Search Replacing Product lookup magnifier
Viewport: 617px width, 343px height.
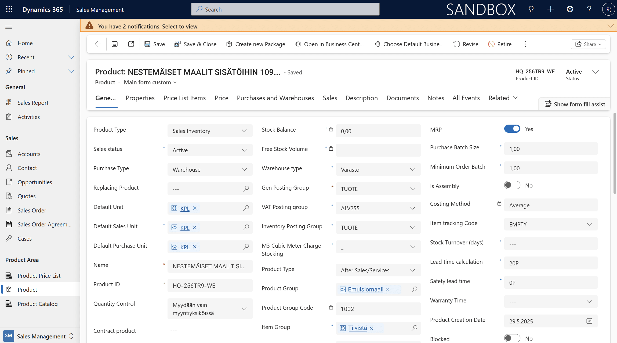pos(246,189)
